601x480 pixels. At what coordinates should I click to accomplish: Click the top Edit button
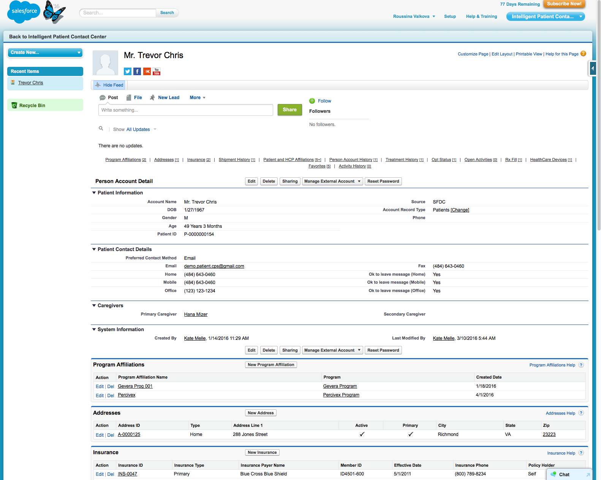(251, 181)
